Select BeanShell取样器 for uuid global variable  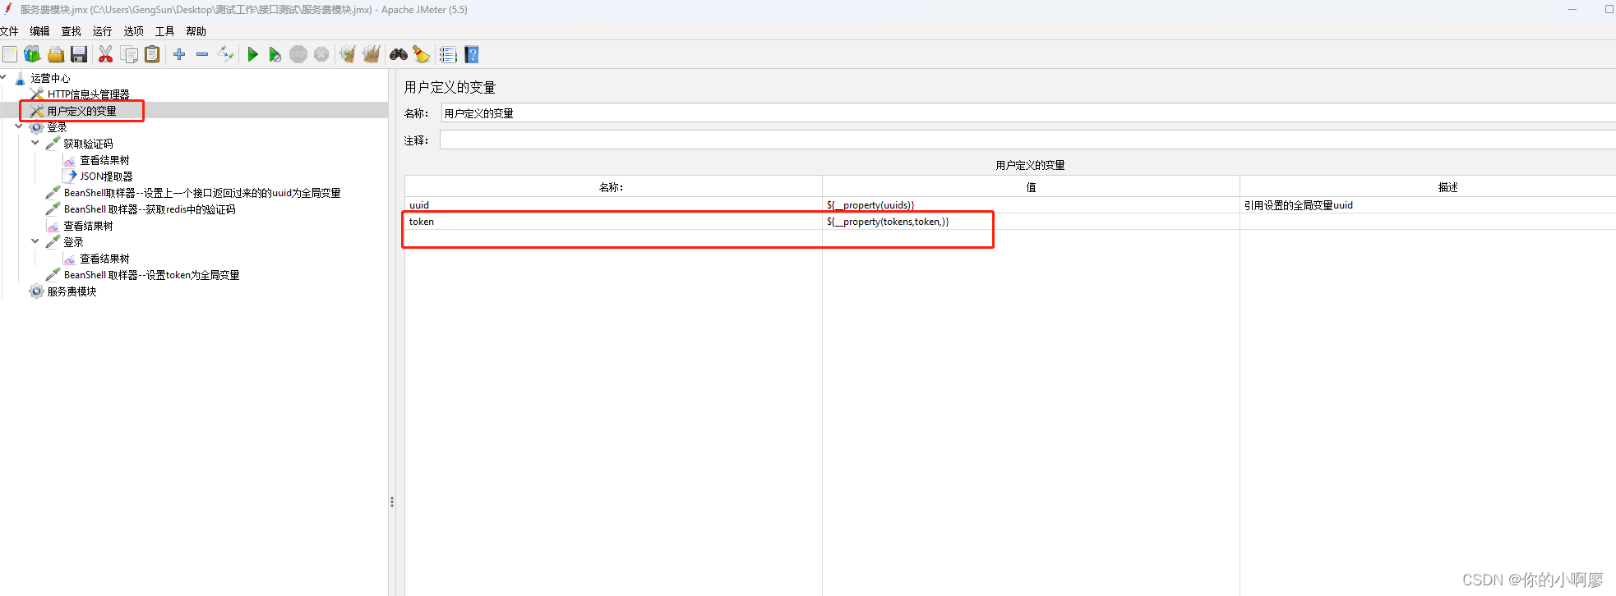(202, 193)
